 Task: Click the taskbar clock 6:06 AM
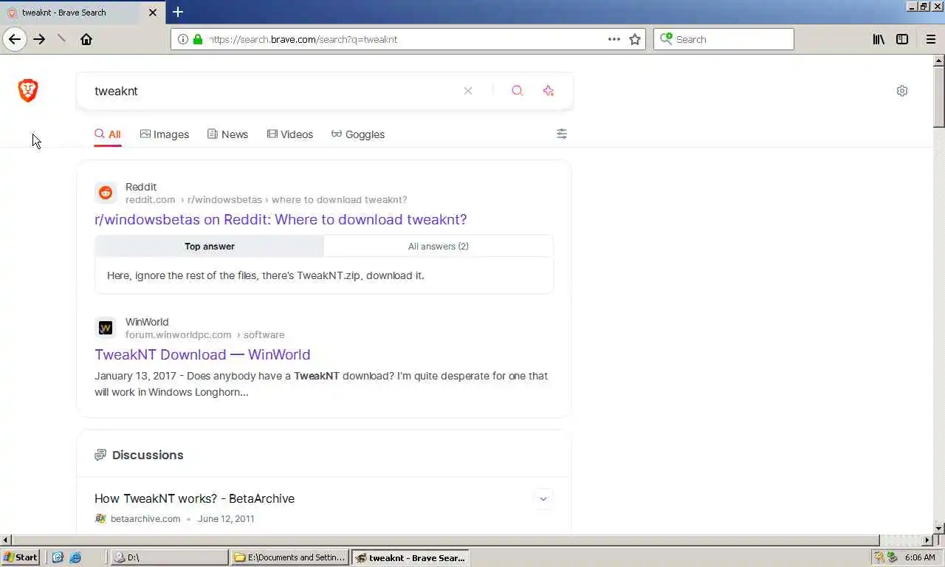pyautogui.click(x=920, y=557)
